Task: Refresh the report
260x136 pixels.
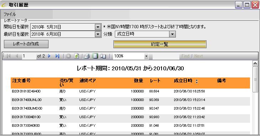Action: tap(76, 56)
